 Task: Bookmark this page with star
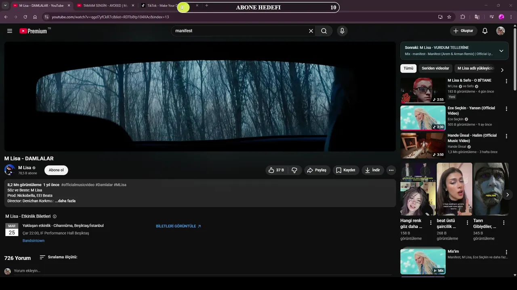[449, 17]
